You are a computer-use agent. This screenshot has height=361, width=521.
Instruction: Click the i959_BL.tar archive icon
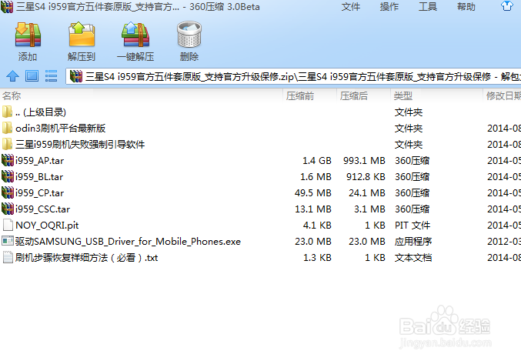click(7, 176)
